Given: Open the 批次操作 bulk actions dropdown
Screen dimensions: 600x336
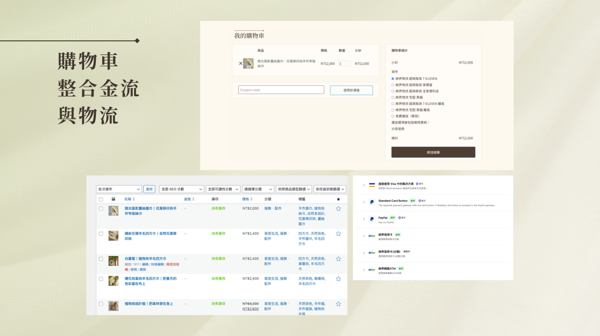Looking at the screenshot, I should (x=119, y=189).
